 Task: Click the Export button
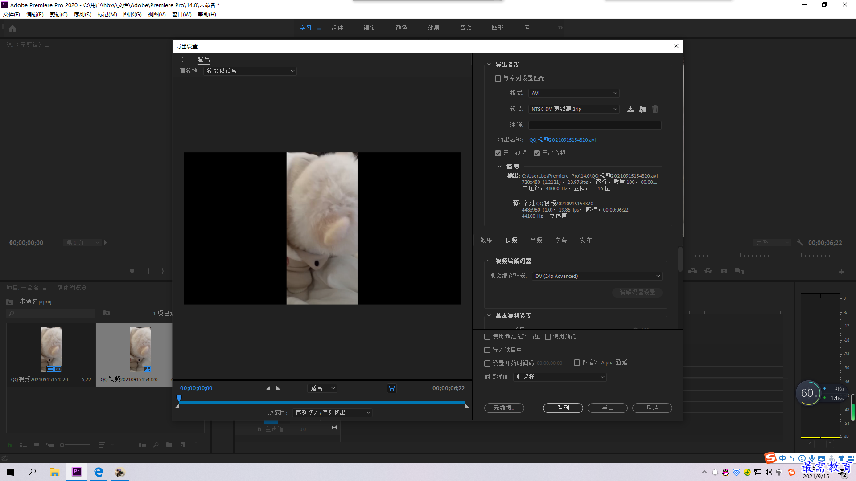point(608,408)
